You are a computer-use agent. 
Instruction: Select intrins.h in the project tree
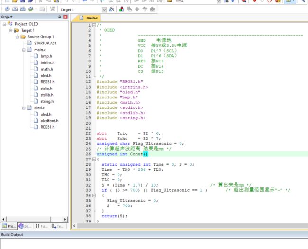point(47,62)
